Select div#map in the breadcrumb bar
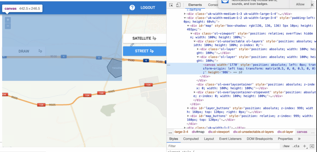Image resolution: width=317 pixels, height=152 pixels. point(198,132)
